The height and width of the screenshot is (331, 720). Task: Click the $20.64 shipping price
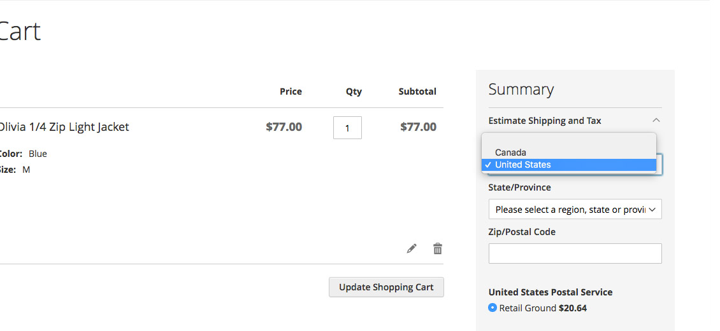click(x=572, y=308)
